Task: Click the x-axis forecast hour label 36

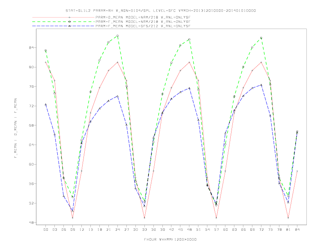Action: (x=153, y=230)
